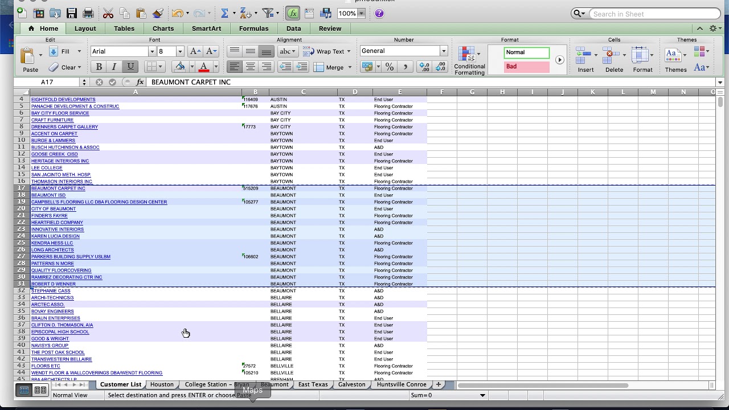Open the Media Browser icon
Screen dimensions: 729x410
[326, 13]
